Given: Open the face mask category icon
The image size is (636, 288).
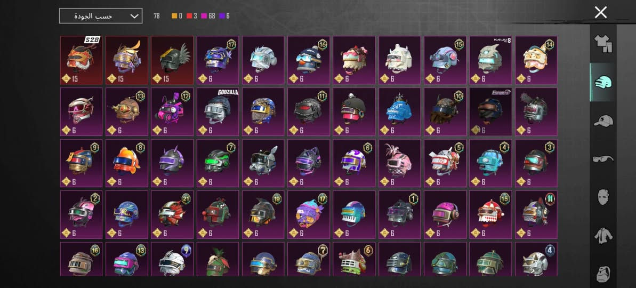Looking at the screenshot, I should coord(603,197).
